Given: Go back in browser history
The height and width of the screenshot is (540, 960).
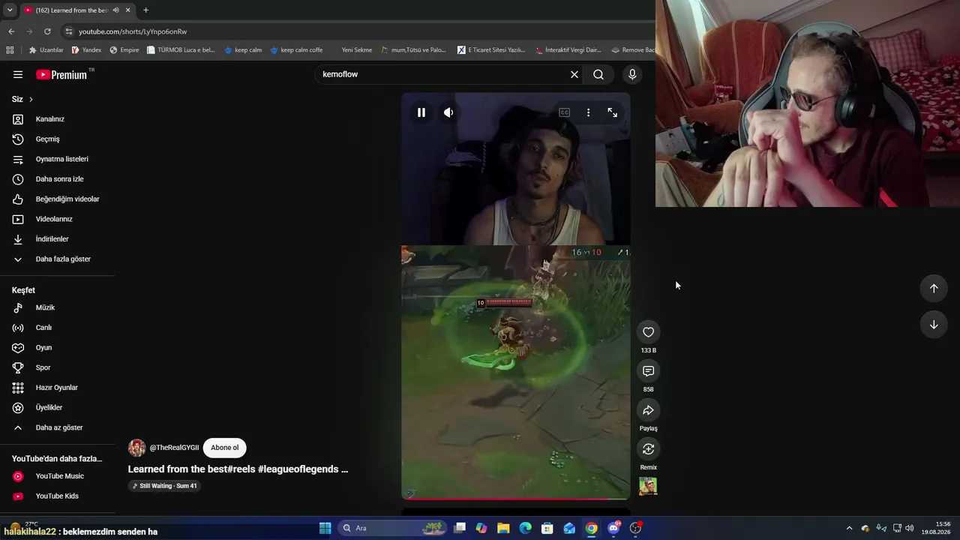Looking at the screenshot, I should tap(11, 31).
